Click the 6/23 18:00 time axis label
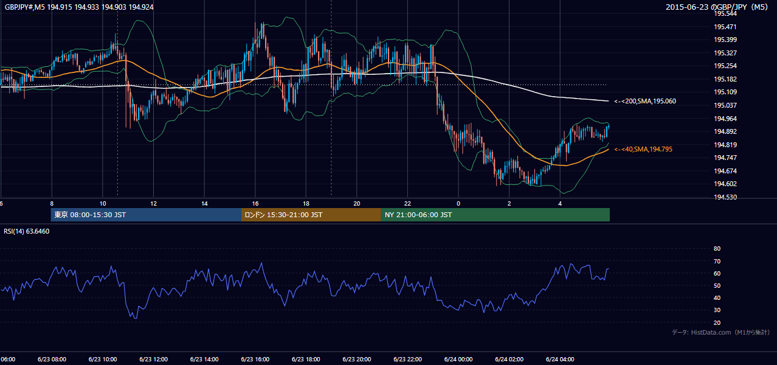Image resolution: width=777 pixels, height=365 pixels. pyautogui.click(x=306, y=359)
